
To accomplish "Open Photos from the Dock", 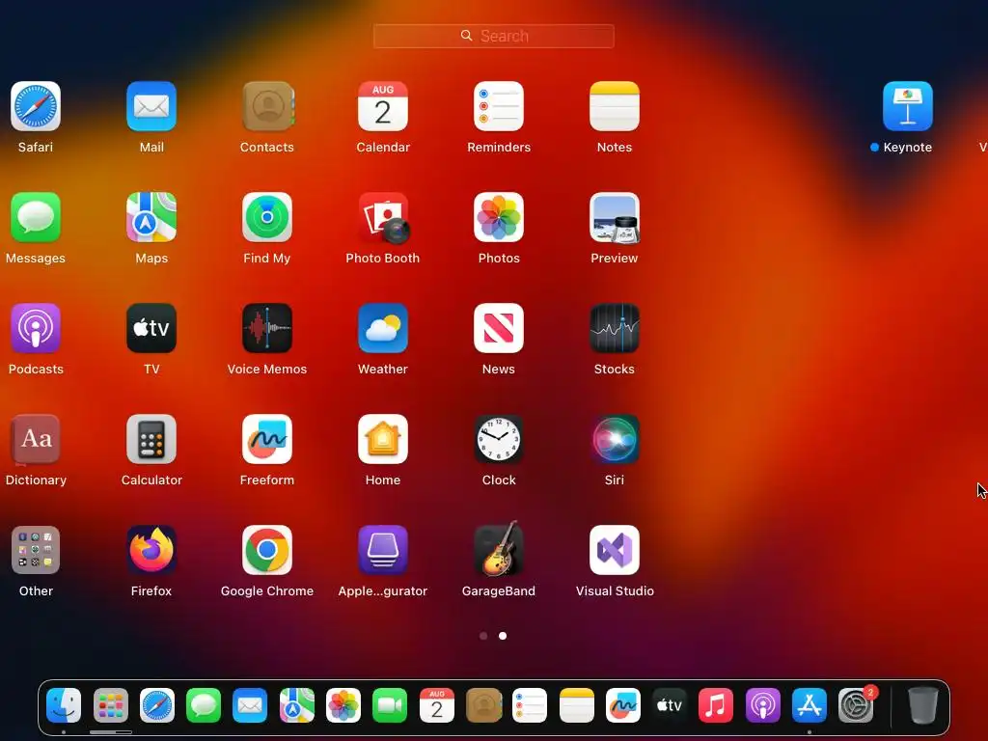I will tap(343, 705).
